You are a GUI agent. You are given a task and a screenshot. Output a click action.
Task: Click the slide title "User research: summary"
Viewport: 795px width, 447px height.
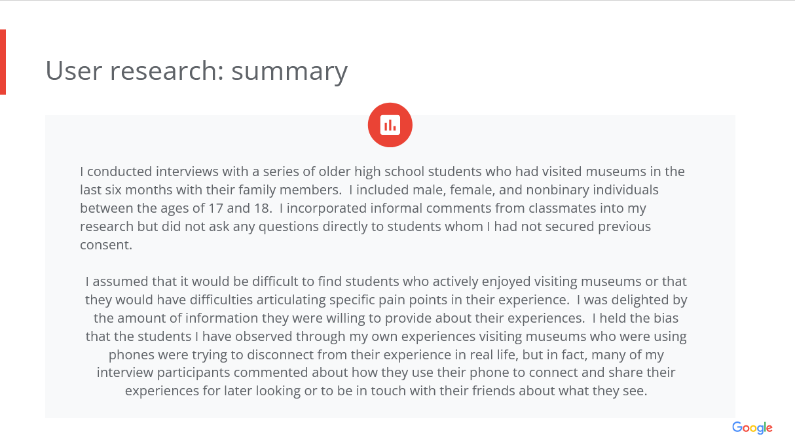pos(196,71)
